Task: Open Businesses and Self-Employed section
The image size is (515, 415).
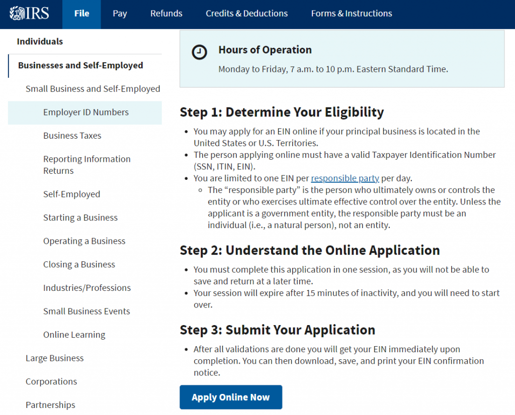Action: 80,65
